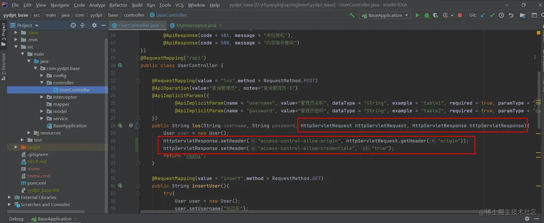Open Debug panel settings gear at bottom

point(527,219)
